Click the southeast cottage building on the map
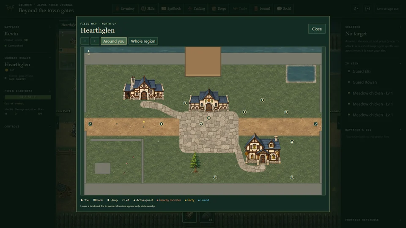Viewport: 406px width, 228px height. 263,149
